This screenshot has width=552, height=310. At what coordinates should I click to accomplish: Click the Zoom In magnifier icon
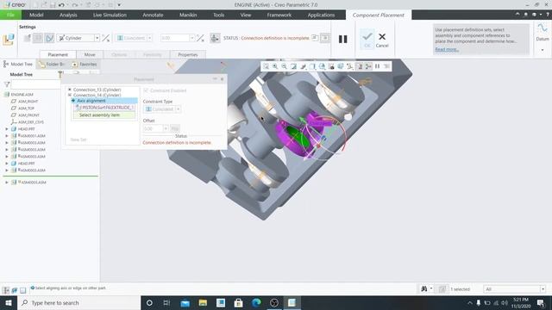click(x=275, y=66)
